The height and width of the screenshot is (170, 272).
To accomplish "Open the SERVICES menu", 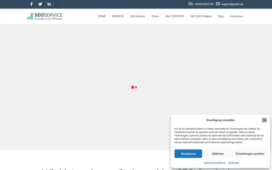I will click(118, 16).
